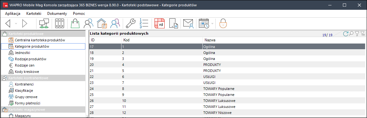Open the calendar with clock scheduler icon
Screen dimensions: 367x118
[x=204, y=24]
